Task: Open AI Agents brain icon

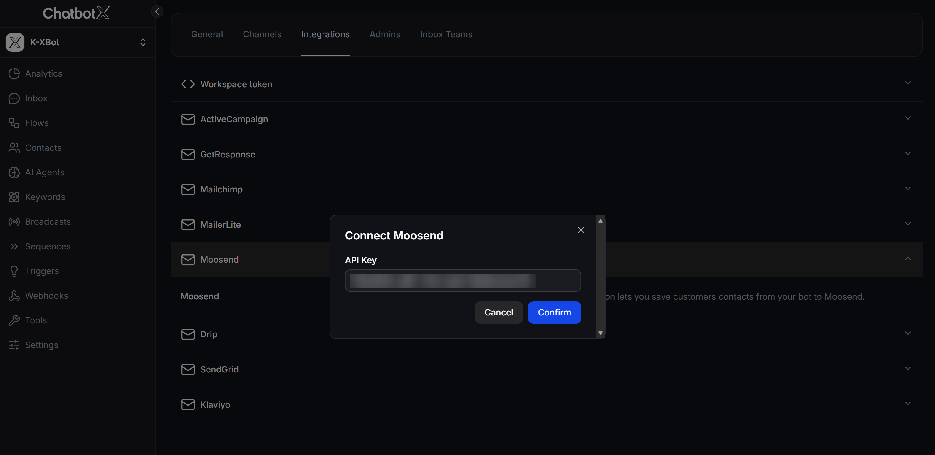Action: click(14, 172)
